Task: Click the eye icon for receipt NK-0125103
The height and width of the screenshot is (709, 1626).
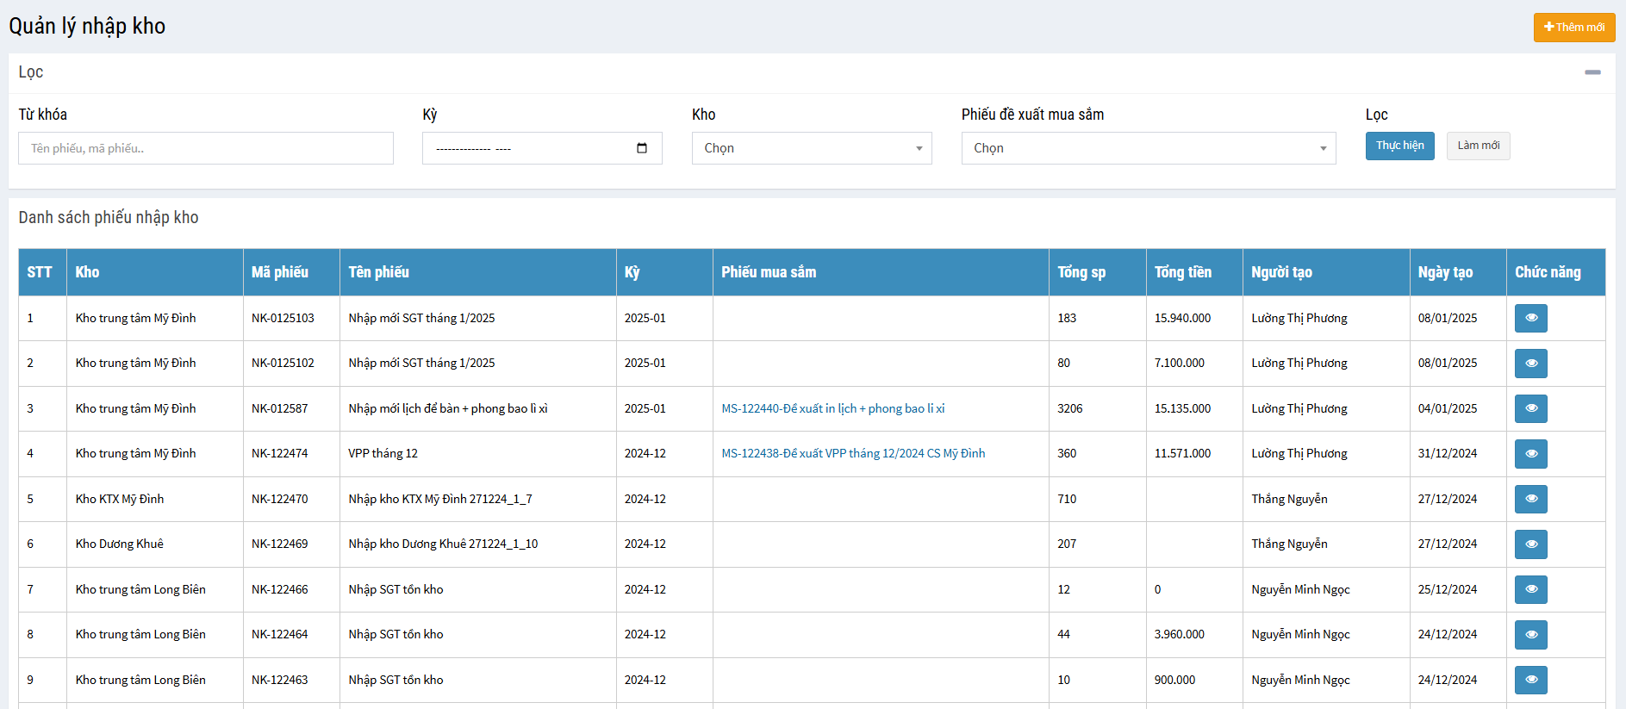Action: click(x=1530, y=318)
